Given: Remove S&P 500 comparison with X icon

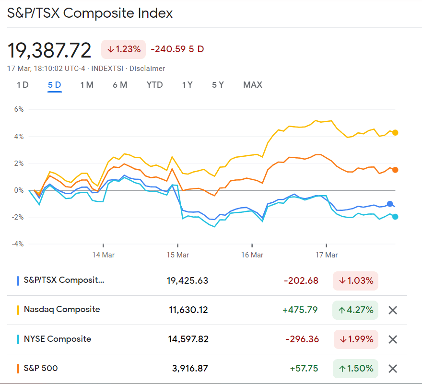Looking at the screenshot, I should pyautogui.click(x=393, y=368).
